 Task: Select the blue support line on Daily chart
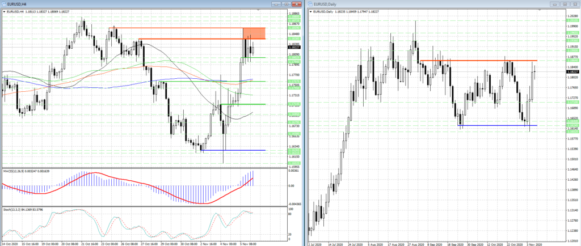(x=498, y=125)
